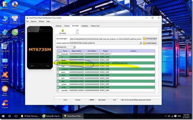Check the system partition checkbox
The image size is (193, 120).
58,84
